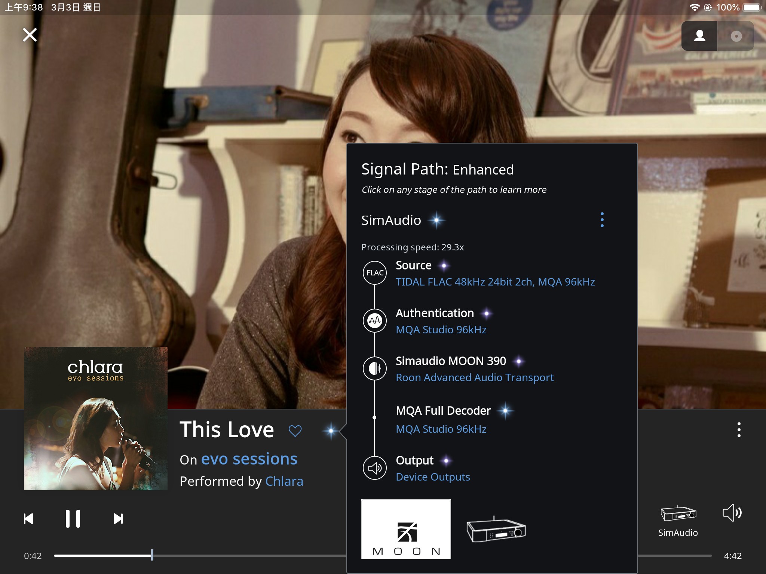Image resolution: width=766 pixels, height=574 pixels.
Task: Click the Device Outputs link
Action: pos(433,477)
